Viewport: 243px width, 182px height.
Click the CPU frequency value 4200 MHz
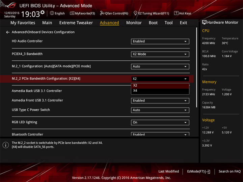209,43
